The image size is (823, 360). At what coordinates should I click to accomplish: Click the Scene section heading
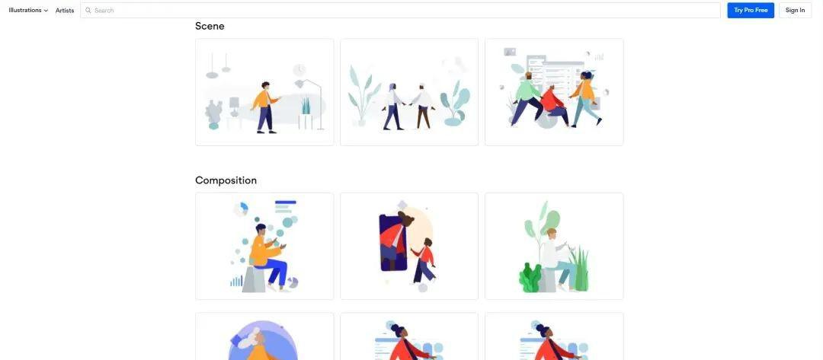tap(210, 26)
